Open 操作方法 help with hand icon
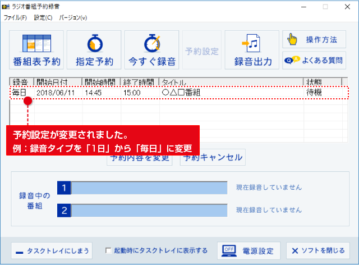The height and width of the screenshot is (265, 359). pos(314,39)
